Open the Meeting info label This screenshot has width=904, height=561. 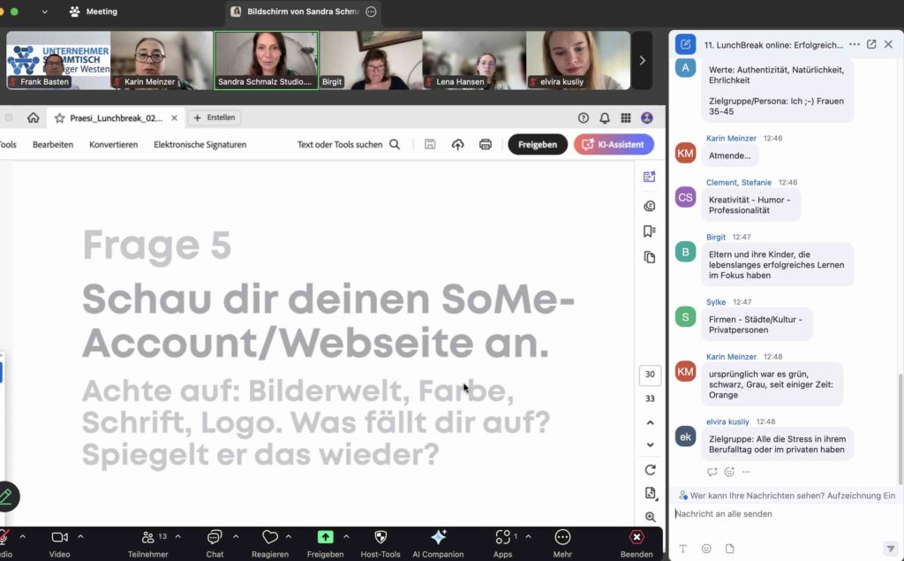[94, 11]
